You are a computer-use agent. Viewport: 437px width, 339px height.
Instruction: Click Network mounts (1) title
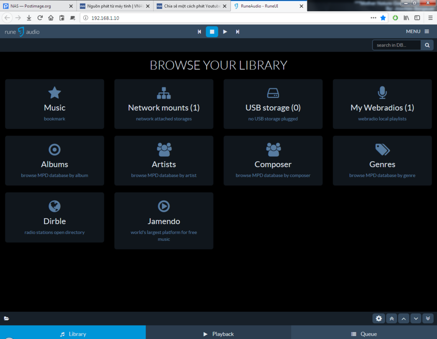[x=164, y=108]
